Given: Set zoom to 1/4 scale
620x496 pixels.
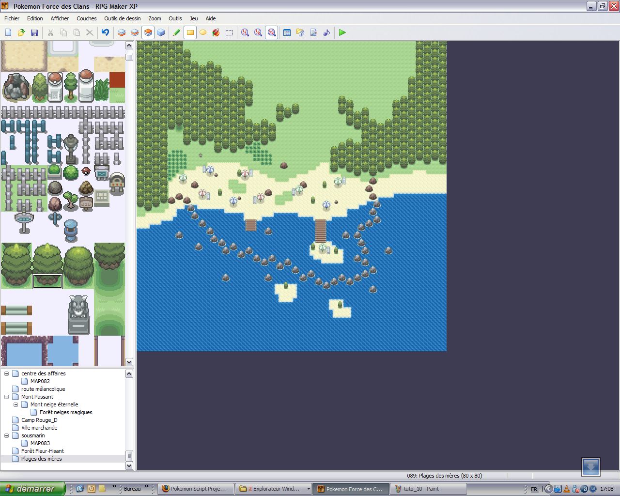Looking at the screenshot, I should (x=272, y=32).
